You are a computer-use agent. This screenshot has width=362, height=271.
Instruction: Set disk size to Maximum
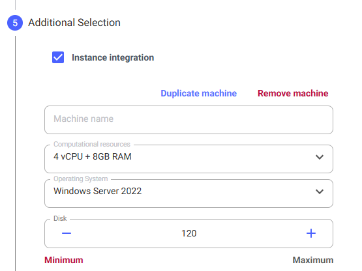[x=313, y=260]
